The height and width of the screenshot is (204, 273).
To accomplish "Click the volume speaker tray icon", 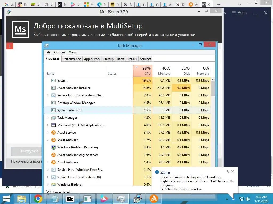I will (x=248, y=199).
